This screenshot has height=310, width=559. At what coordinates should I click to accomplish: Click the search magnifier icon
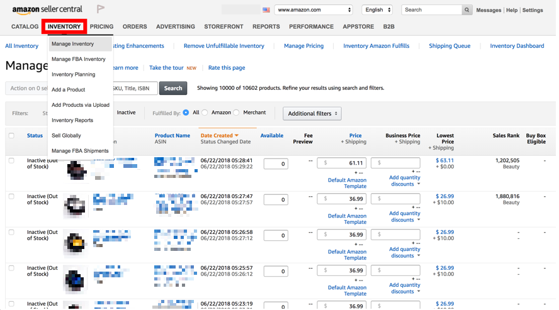click(x=466, y=10)
